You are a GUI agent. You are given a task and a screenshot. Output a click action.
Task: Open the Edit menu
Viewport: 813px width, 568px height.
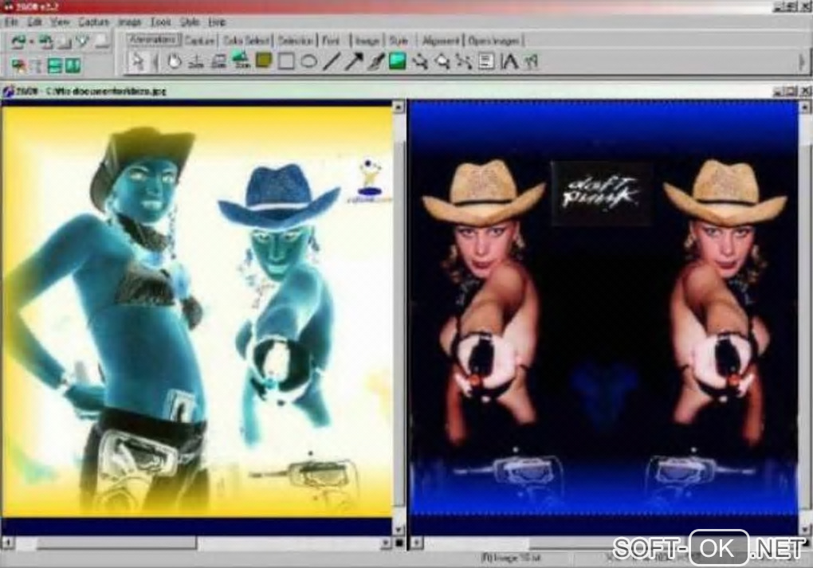(x=34, y=22)
